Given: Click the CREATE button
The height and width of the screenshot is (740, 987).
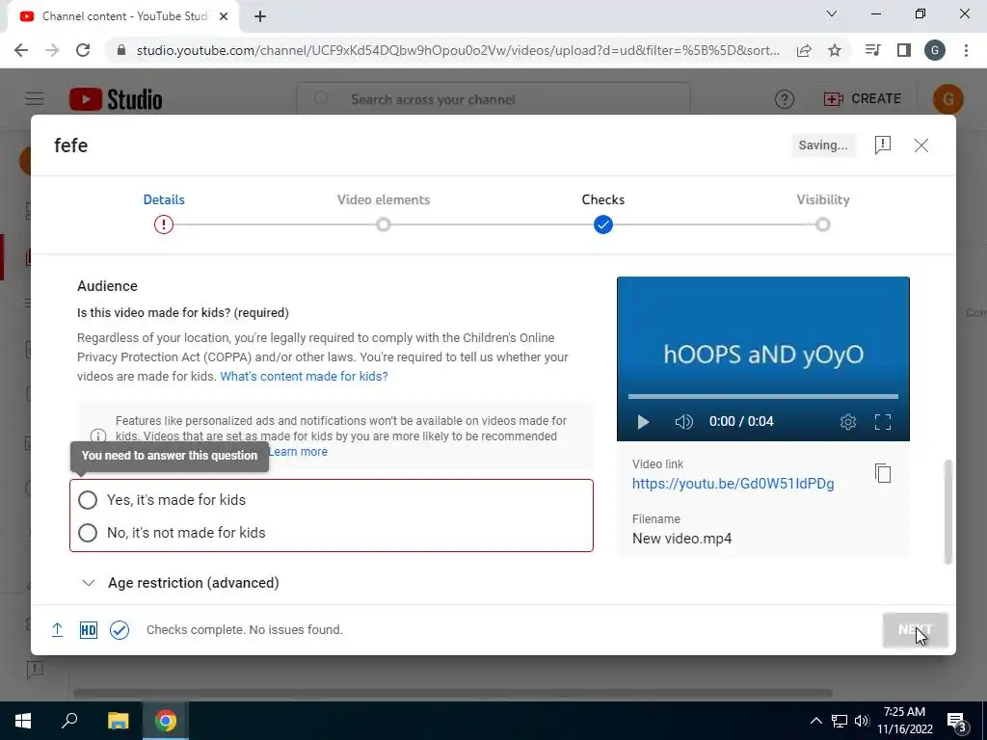Looking at the screenshot, I should [863, 99].
